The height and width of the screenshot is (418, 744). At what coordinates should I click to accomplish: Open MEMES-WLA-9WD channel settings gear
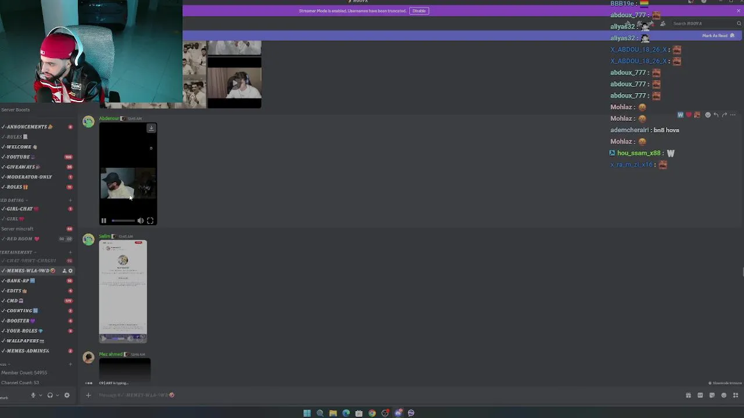click(71, 271)
